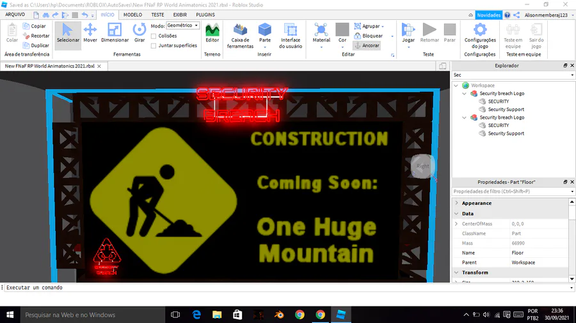Click properties scrollbar down arrow
Image resolution: width=576 pixels, height=323 pixels.
[x=572, y=279]
